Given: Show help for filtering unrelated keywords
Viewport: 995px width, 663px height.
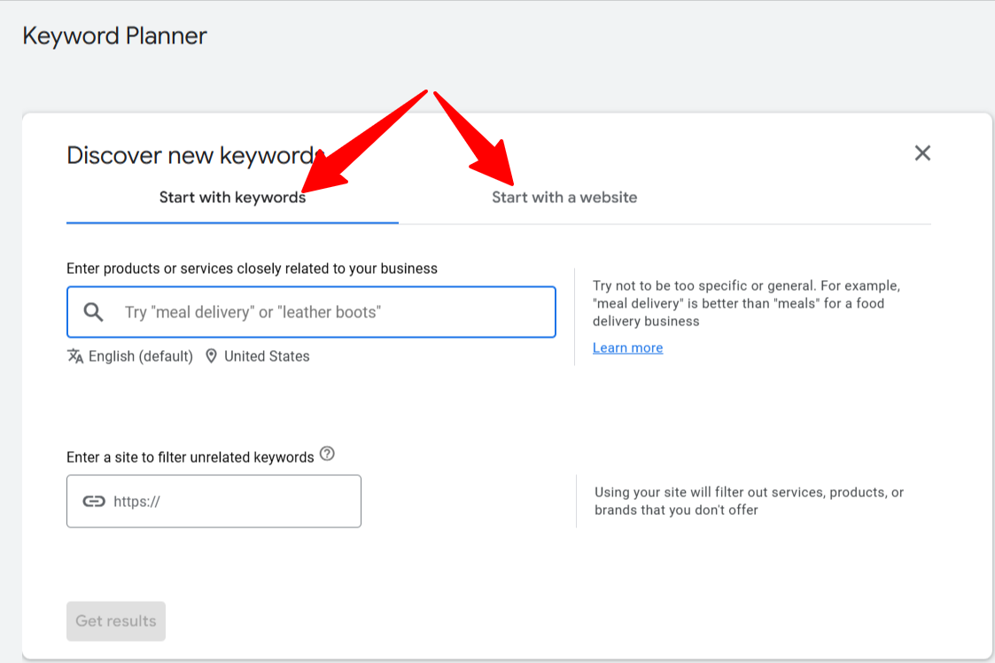Looking at the screenshot, I should coord(327,454).
